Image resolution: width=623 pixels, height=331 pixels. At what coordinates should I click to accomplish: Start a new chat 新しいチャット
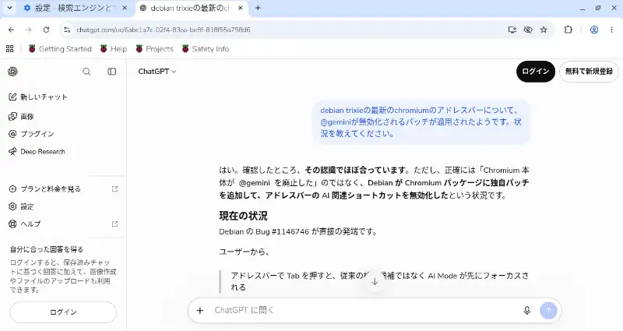(38, 97)
